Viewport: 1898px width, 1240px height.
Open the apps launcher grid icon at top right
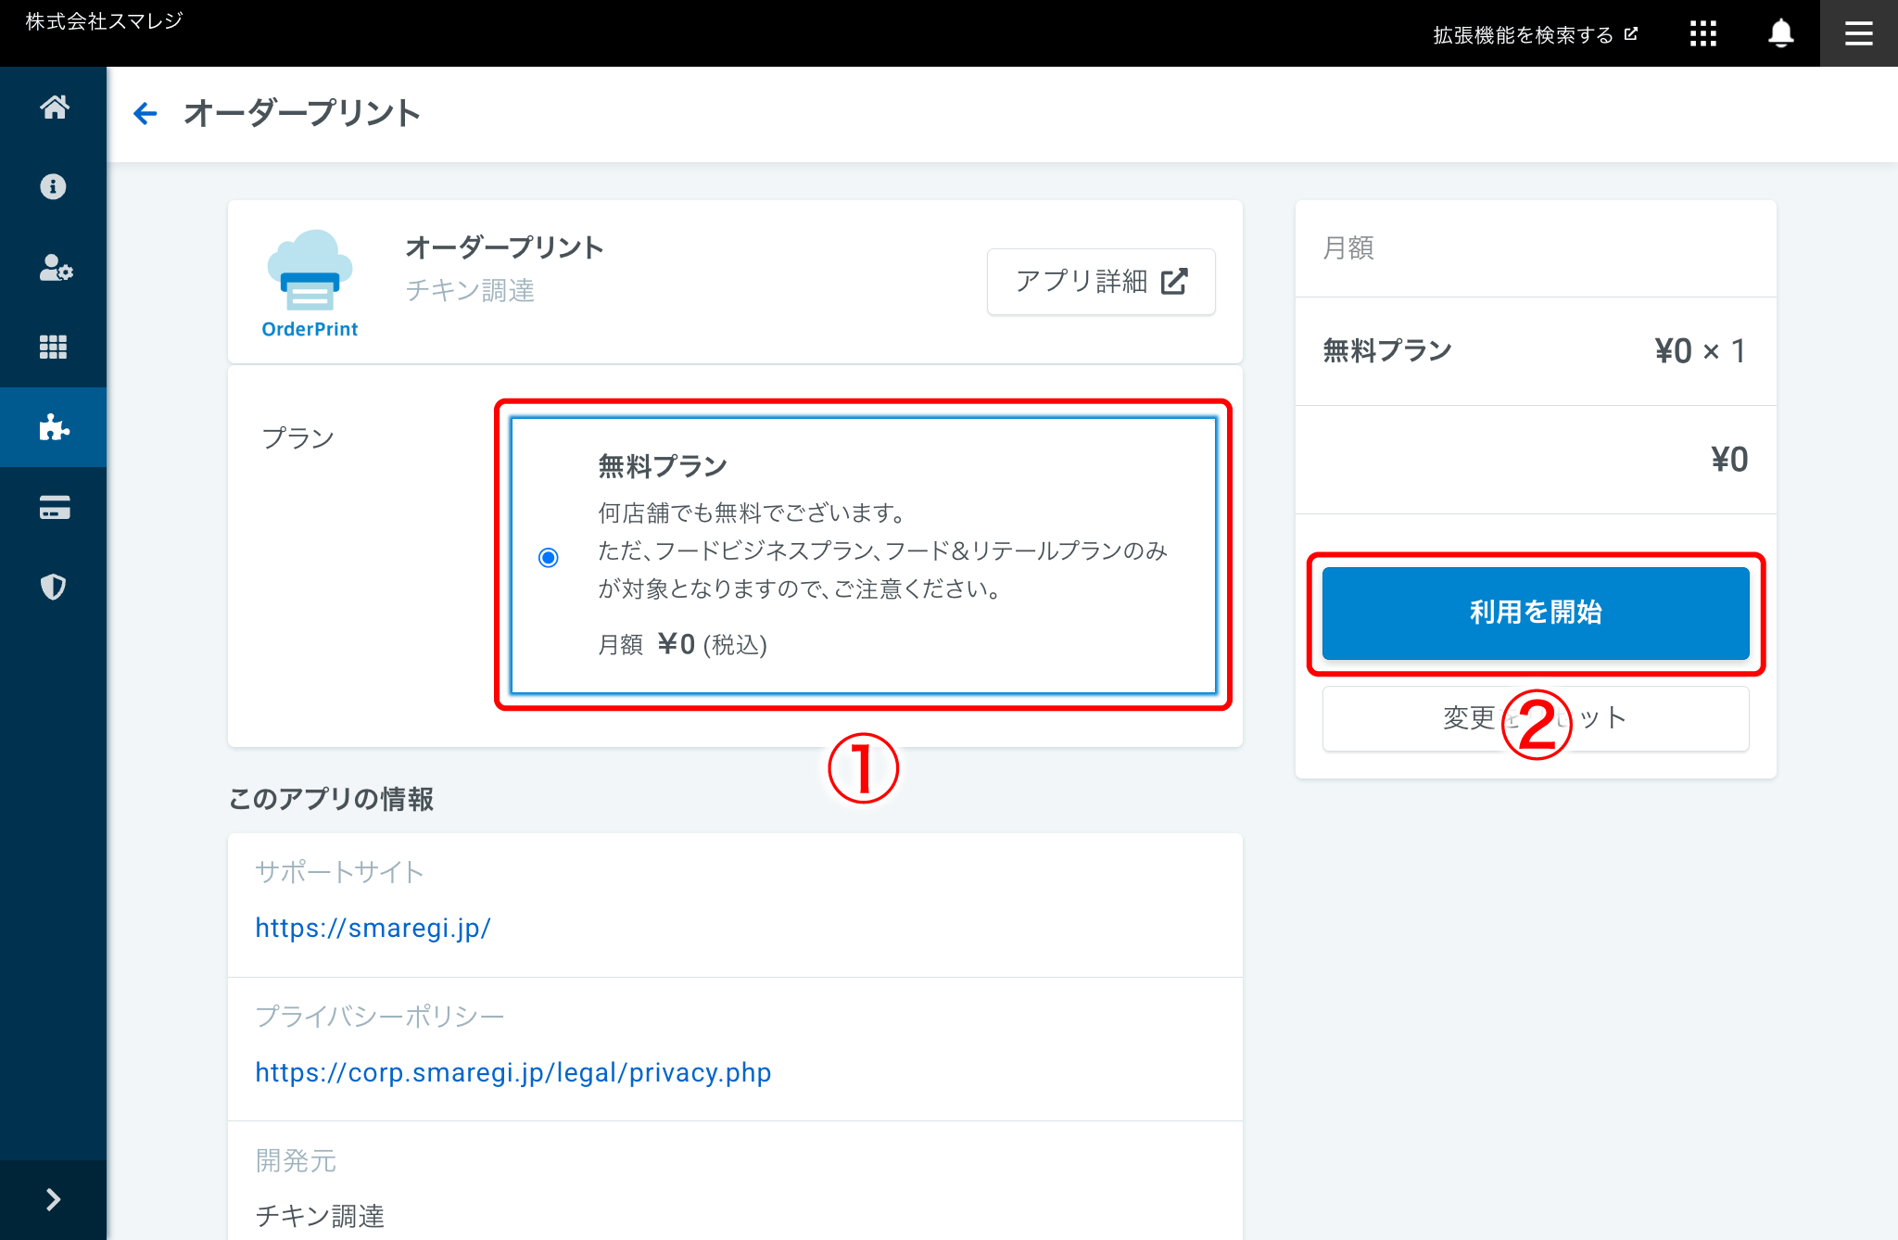click(x=1703, y=33)
